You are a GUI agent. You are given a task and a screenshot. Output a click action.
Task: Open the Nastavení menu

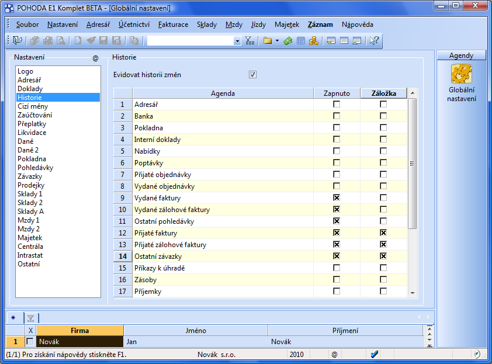point(63,25)
